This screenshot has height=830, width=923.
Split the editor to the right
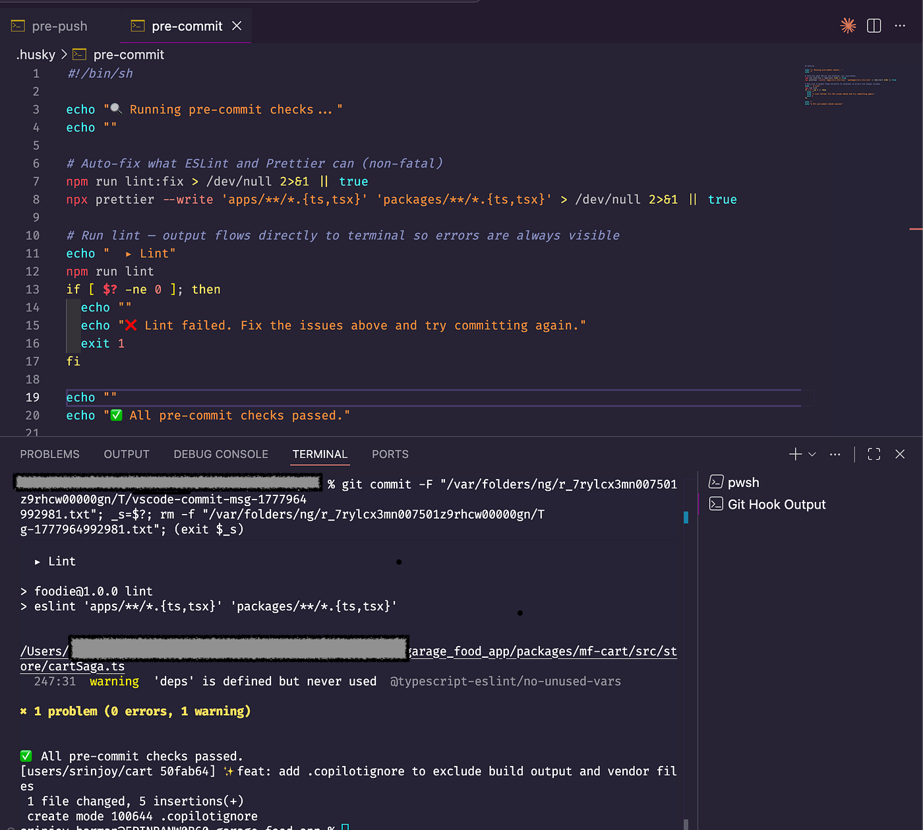click(874, 26)
